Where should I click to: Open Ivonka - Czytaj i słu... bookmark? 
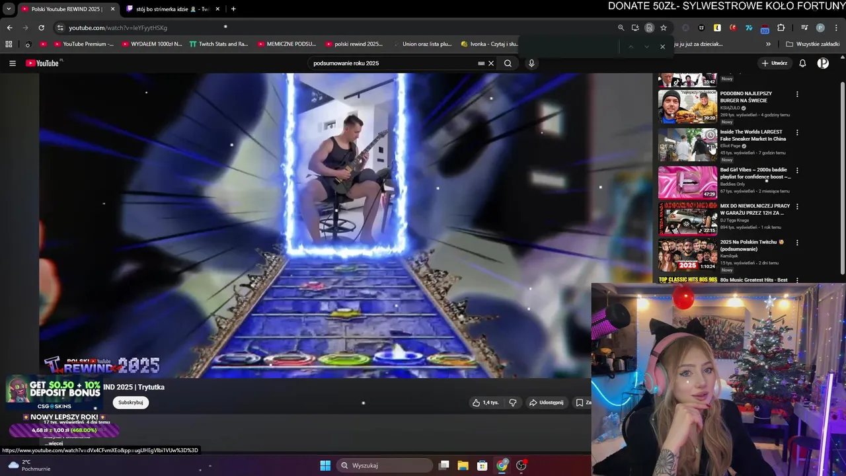pyautogui.click(x=489, y=44)
